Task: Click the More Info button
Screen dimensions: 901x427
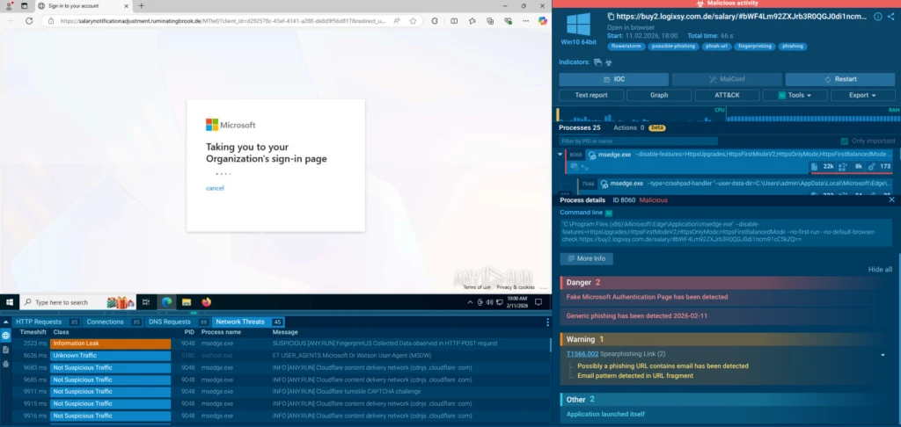Action: click(x=586, y=259)
